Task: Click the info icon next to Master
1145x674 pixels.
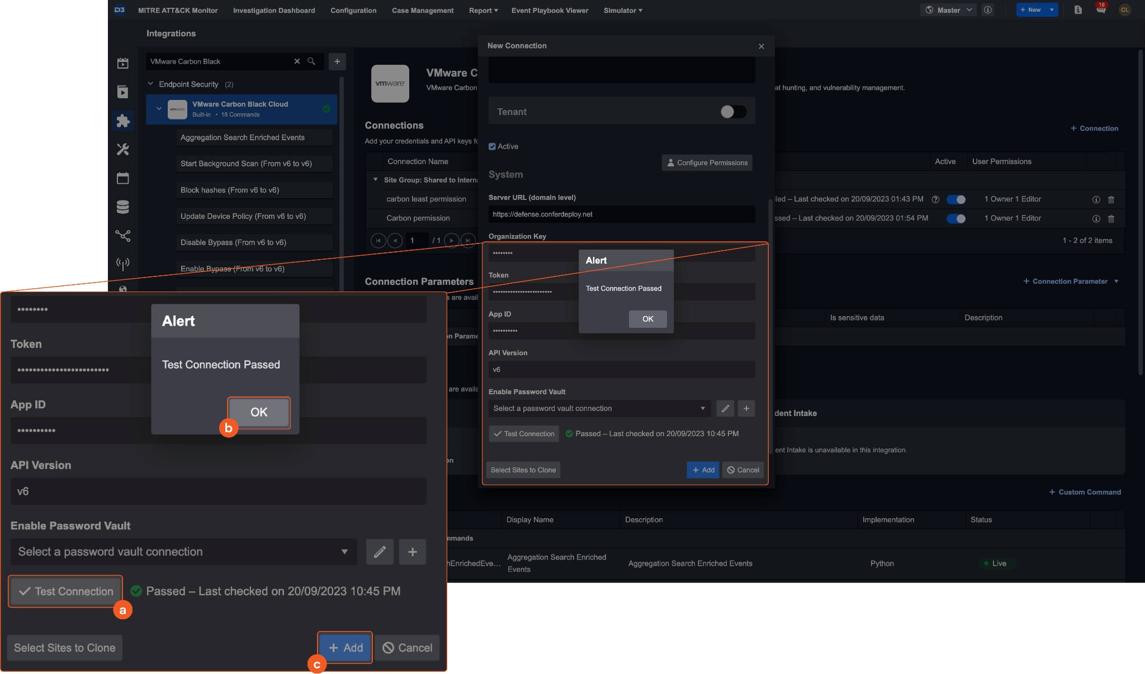Action: click(x=988, y=10)
